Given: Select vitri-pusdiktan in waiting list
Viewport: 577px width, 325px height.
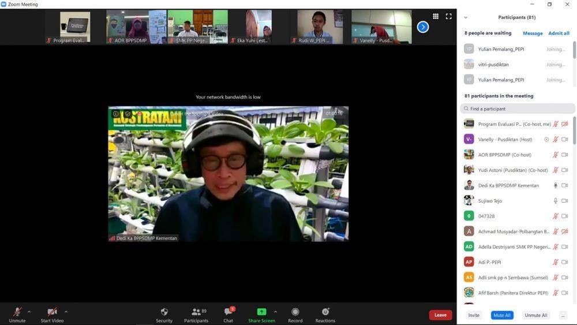Looking at the screenshot, I should pos(516,65).
